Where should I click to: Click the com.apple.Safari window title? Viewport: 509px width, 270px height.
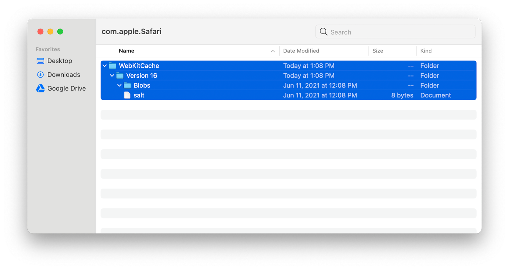click(x=131, y=32)
